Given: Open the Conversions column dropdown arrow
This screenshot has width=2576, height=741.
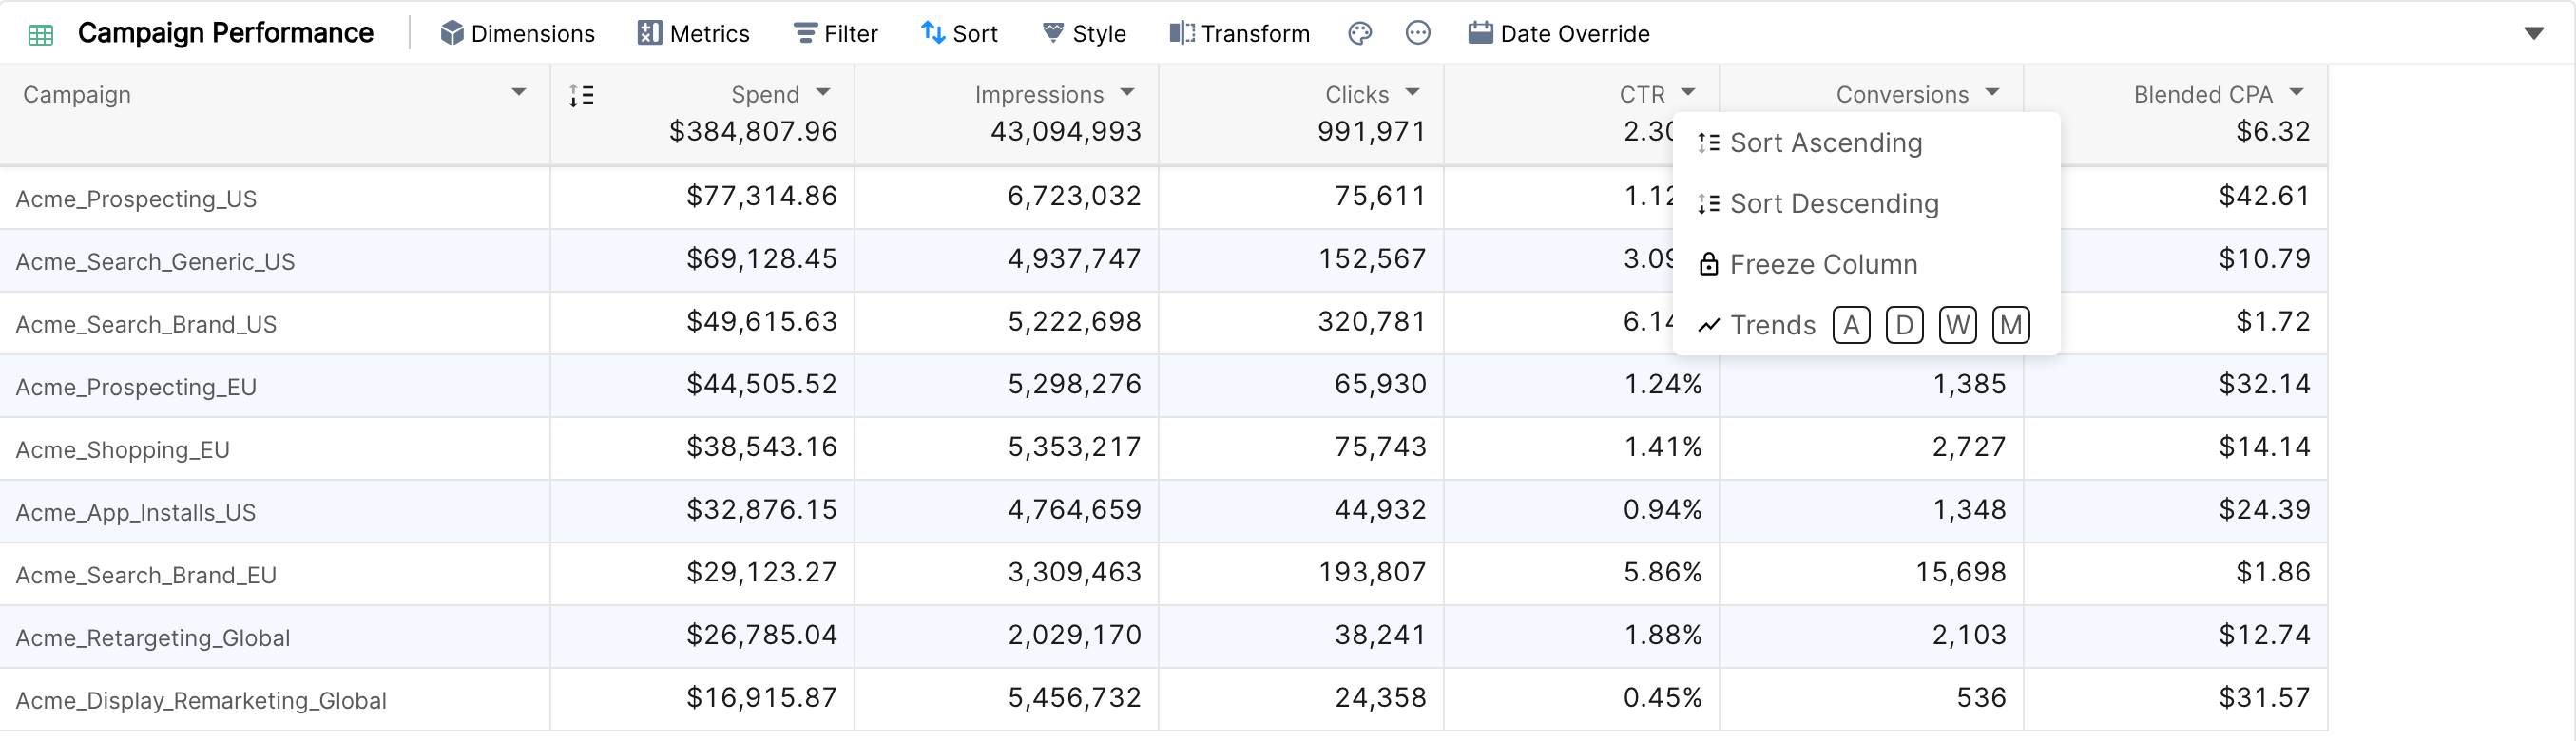Looking at the screenshot, I should (1993, 92).
